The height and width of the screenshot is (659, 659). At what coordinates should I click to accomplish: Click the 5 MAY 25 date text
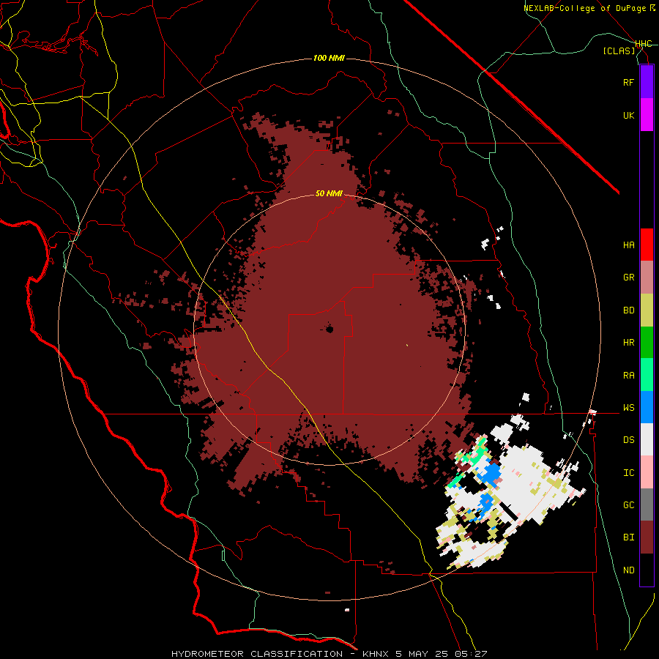[x=422, y=654]
